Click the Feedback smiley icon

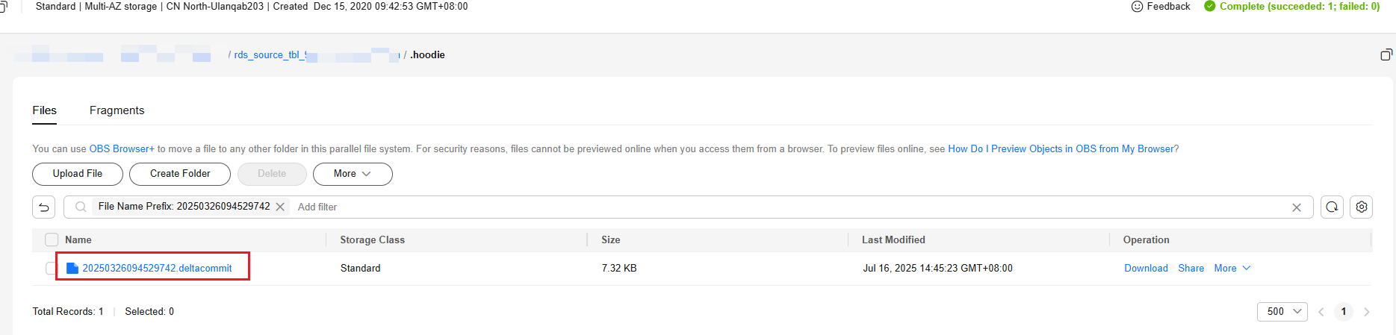click(x=1138, y=7)
